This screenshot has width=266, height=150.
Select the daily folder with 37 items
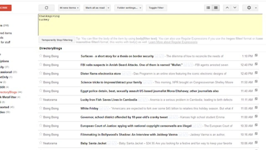point(4,67)
